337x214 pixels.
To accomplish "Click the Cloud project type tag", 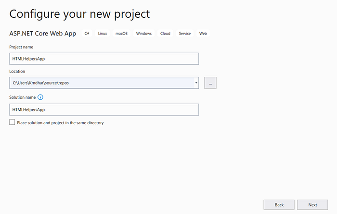I will (x=166, y=34).
